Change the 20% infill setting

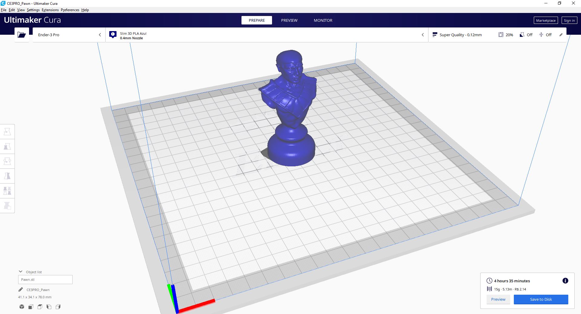pos(505,35)
